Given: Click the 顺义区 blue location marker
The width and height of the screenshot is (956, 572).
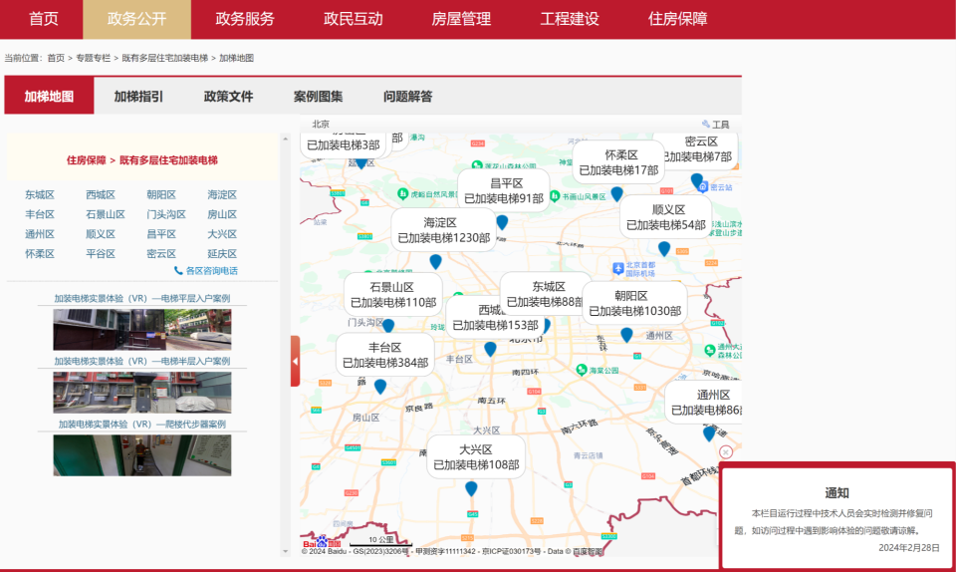Looking at the screenshot, I should [x=664, y=248].
